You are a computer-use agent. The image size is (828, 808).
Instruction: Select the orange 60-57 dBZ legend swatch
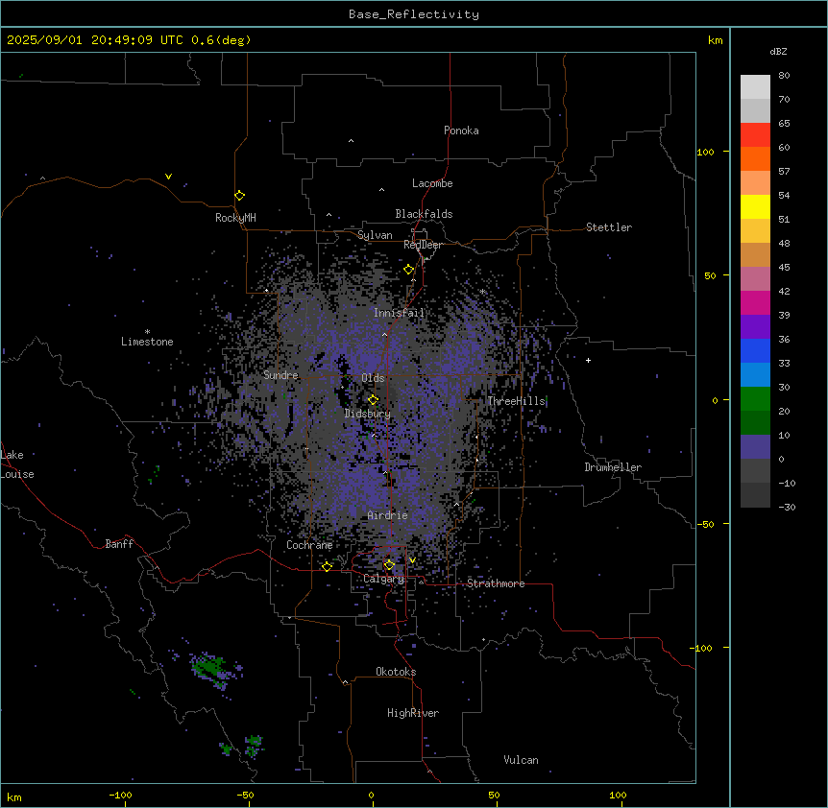click(755, 158)
